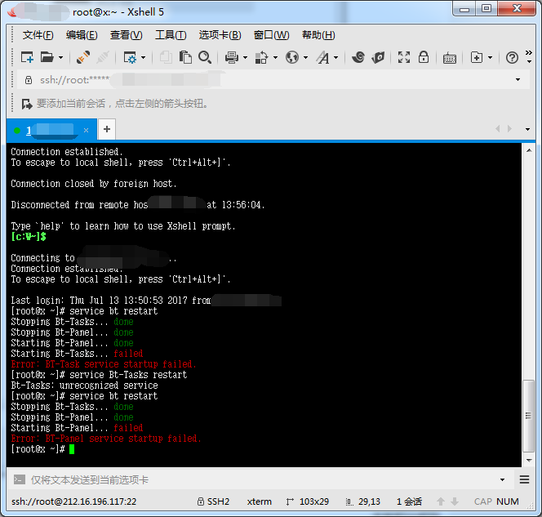This screenshot has height=517, width=542.
Task: Click the Open session folder icon
Action: click(x=47, y=57)
